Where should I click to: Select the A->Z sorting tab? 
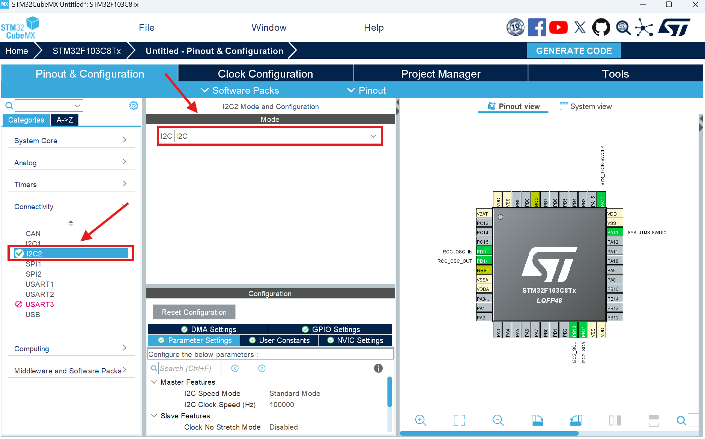tap(65, 120)
